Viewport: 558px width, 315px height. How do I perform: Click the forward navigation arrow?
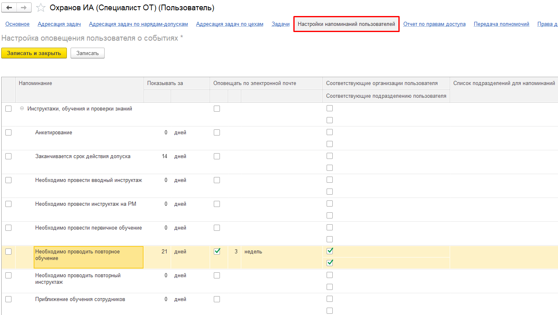[x=24, y=8]
